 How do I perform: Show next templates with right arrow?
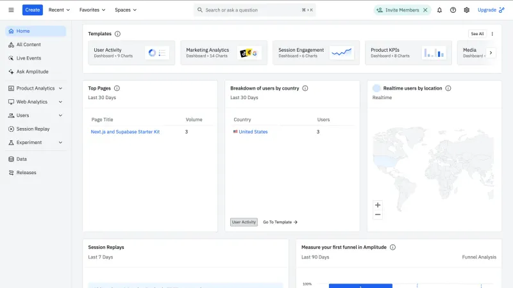491,52
